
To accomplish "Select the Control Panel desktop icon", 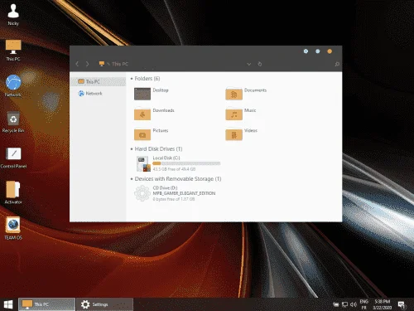I will click(13, 158).
